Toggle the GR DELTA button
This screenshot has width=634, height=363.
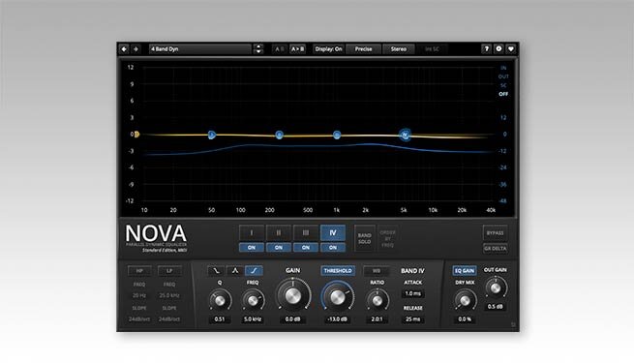(x=495, y=248)
